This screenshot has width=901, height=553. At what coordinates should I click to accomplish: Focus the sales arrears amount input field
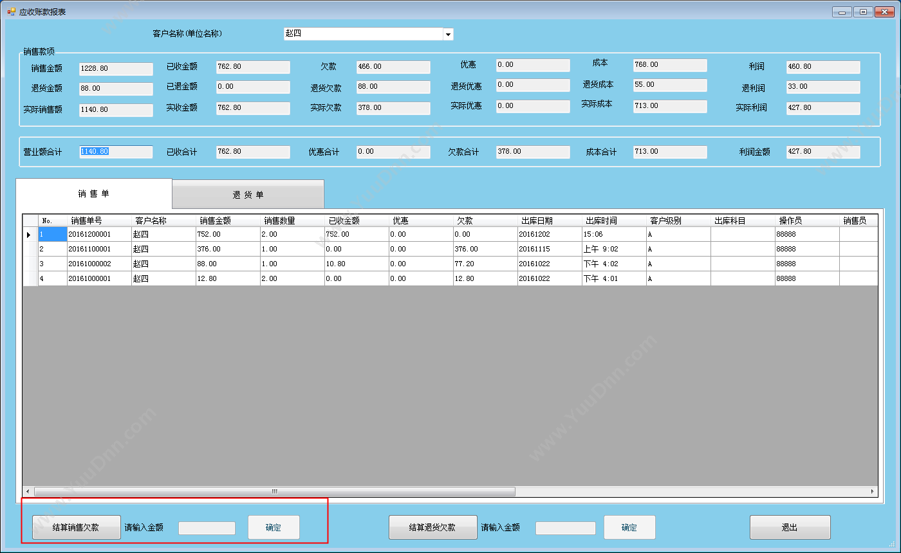(x=207, y=528)
